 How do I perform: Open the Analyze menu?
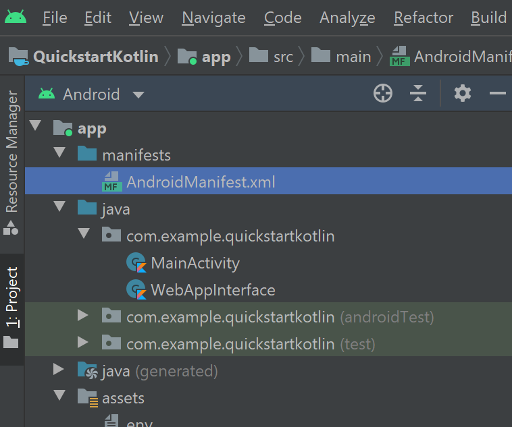pos(347,18)
